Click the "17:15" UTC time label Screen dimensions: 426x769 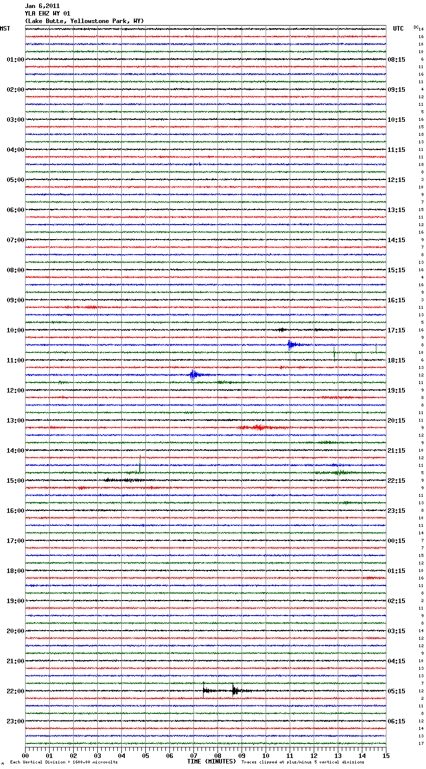396,330
